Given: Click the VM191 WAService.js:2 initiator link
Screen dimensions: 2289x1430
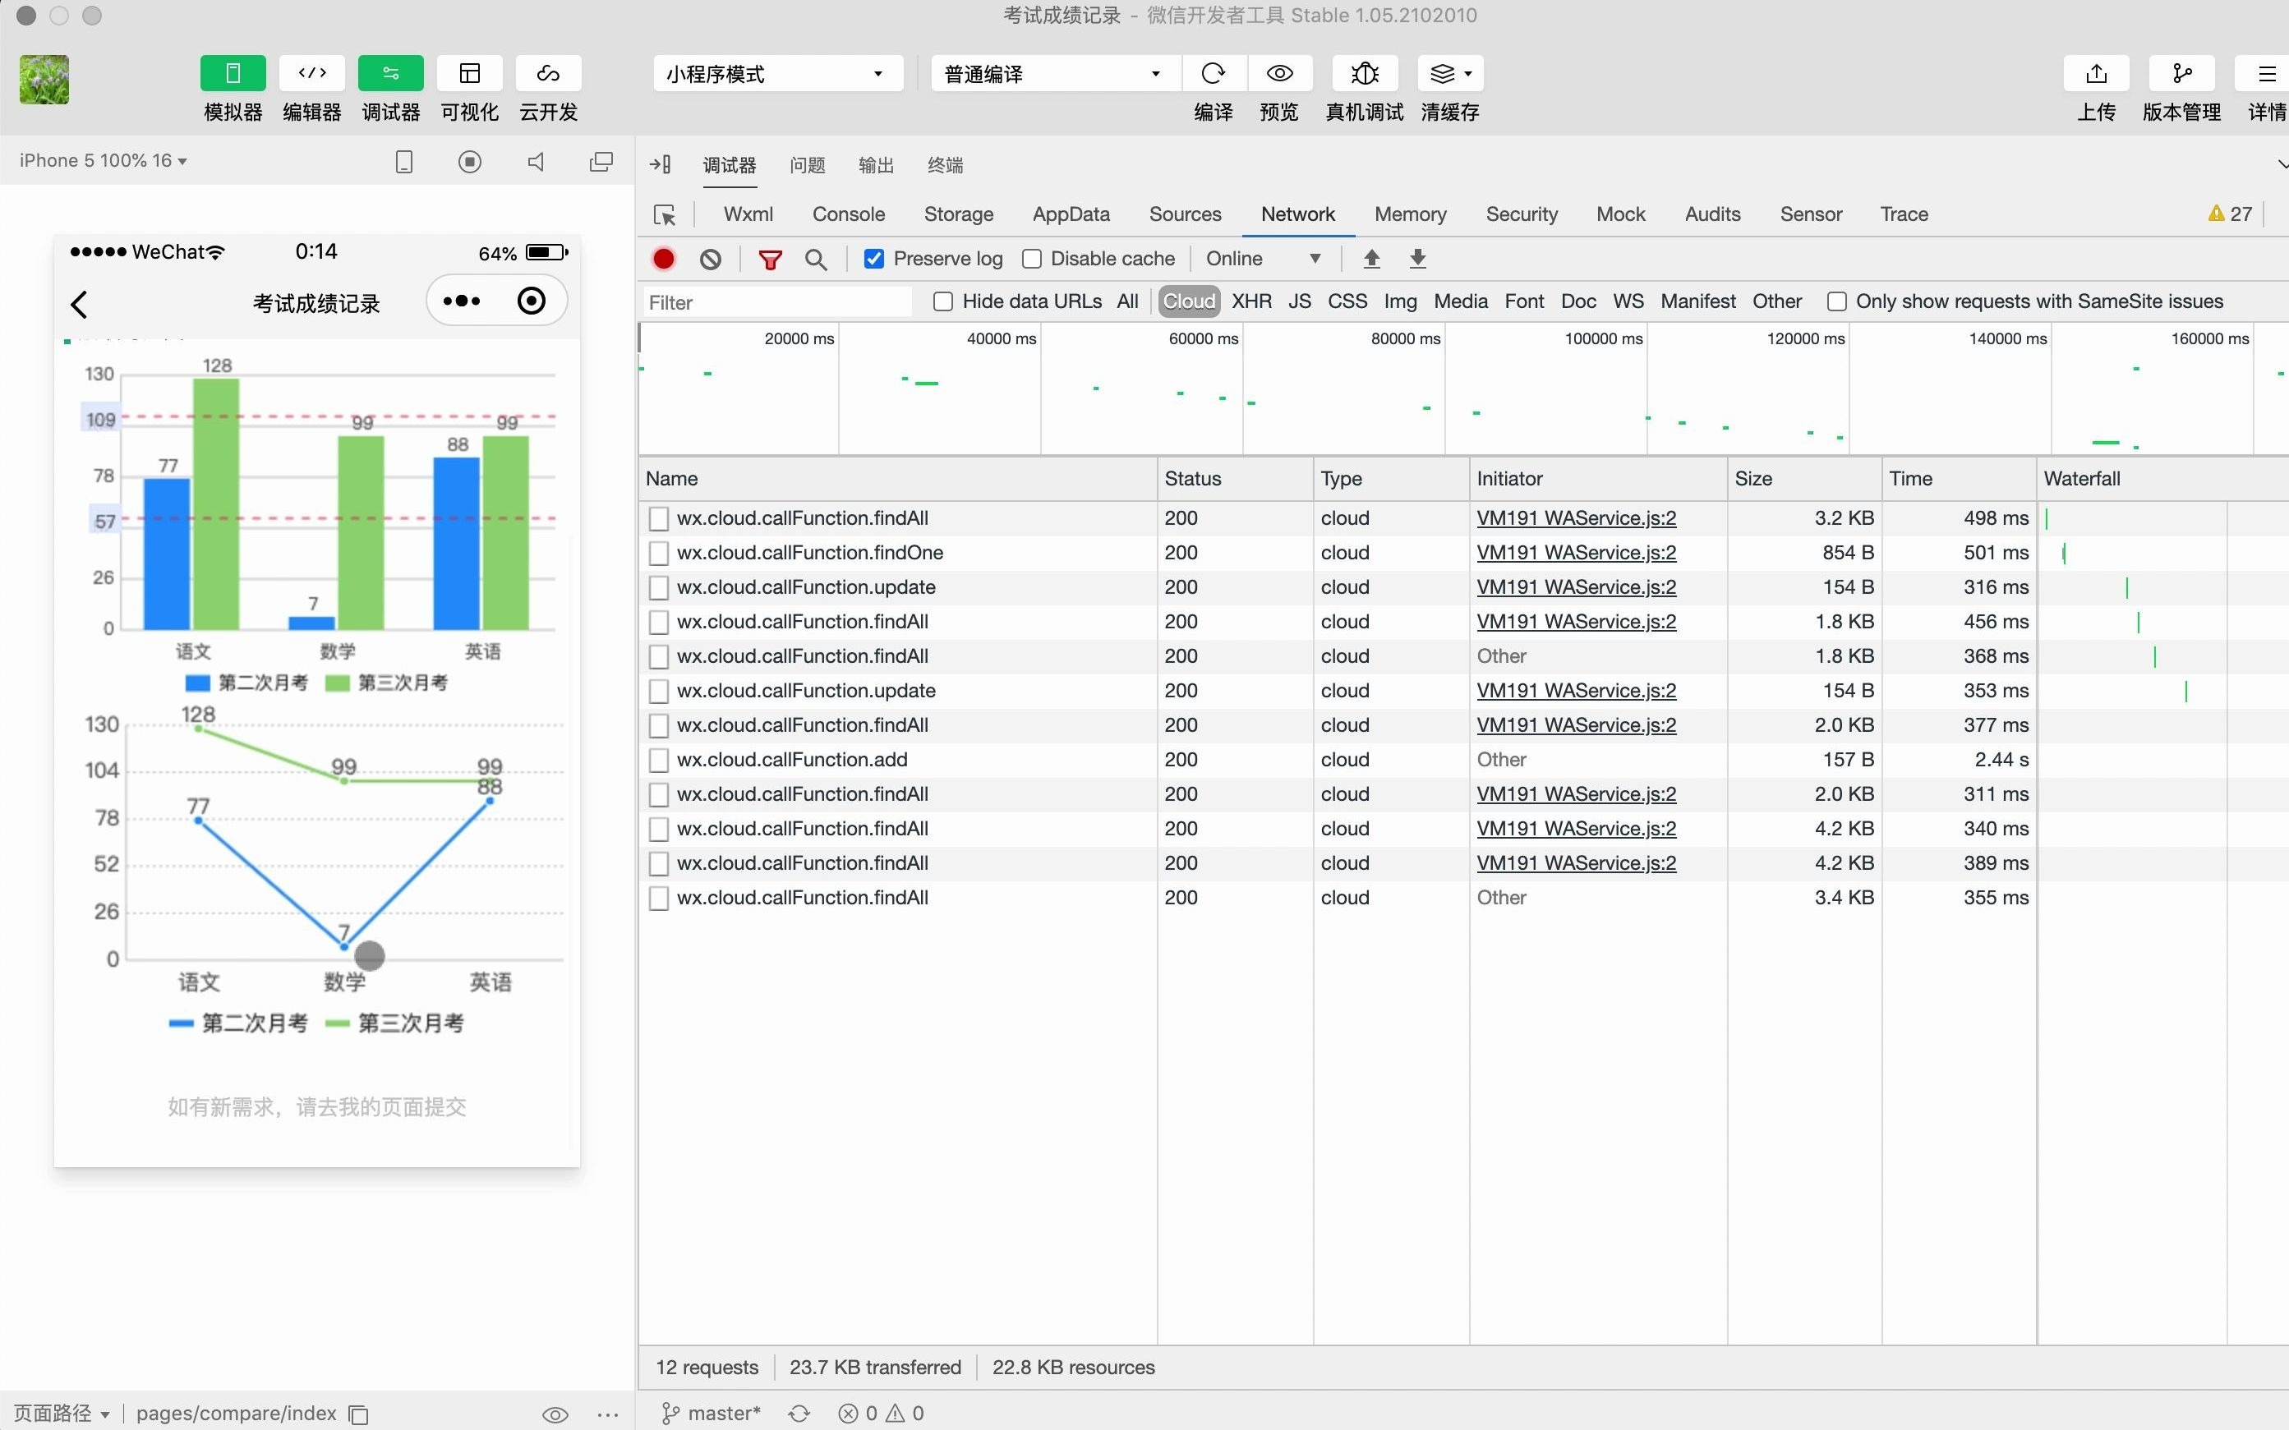Looking at the screenshot, I should pos(1576,517).
